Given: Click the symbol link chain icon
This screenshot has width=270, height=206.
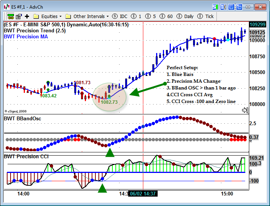Looking at the screenshot, I should (x=11, y=17).
